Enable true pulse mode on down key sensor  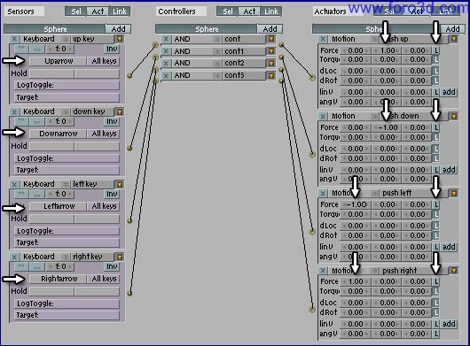click(x=21, y=121)
